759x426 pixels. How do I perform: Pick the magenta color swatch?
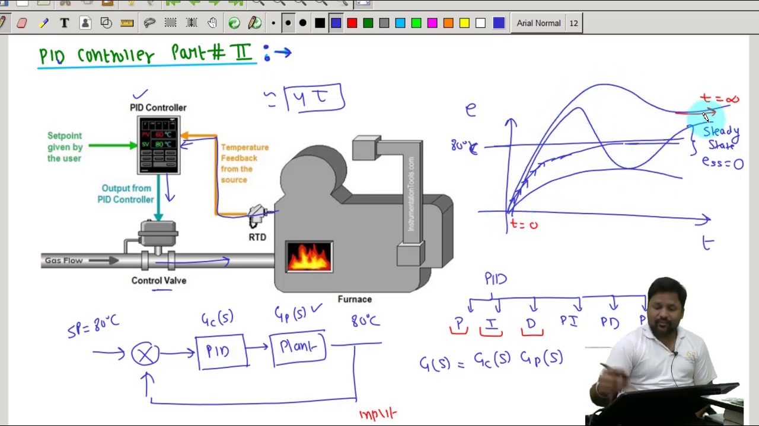point(432,23)
